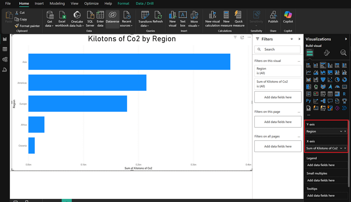The height and width of the screenshot is (202, 351).
Task: Choose the Donut chart visualization icon
Action: [345, 80]
